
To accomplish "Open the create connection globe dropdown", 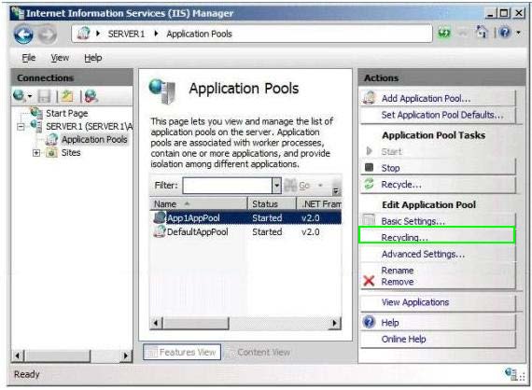I will coord(22,97).
